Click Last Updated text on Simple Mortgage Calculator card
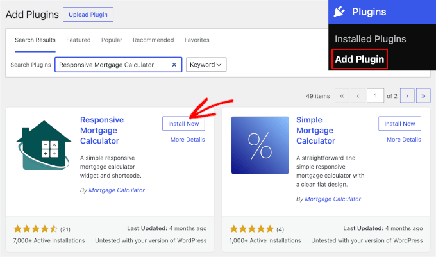Viewport: 436px width, 257px height. coord(383,228)
